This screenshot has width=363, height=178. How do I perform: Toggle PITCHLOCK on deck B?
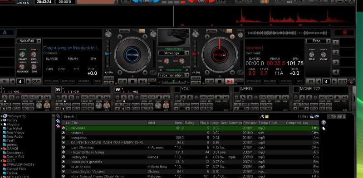[x=254, y=82]
